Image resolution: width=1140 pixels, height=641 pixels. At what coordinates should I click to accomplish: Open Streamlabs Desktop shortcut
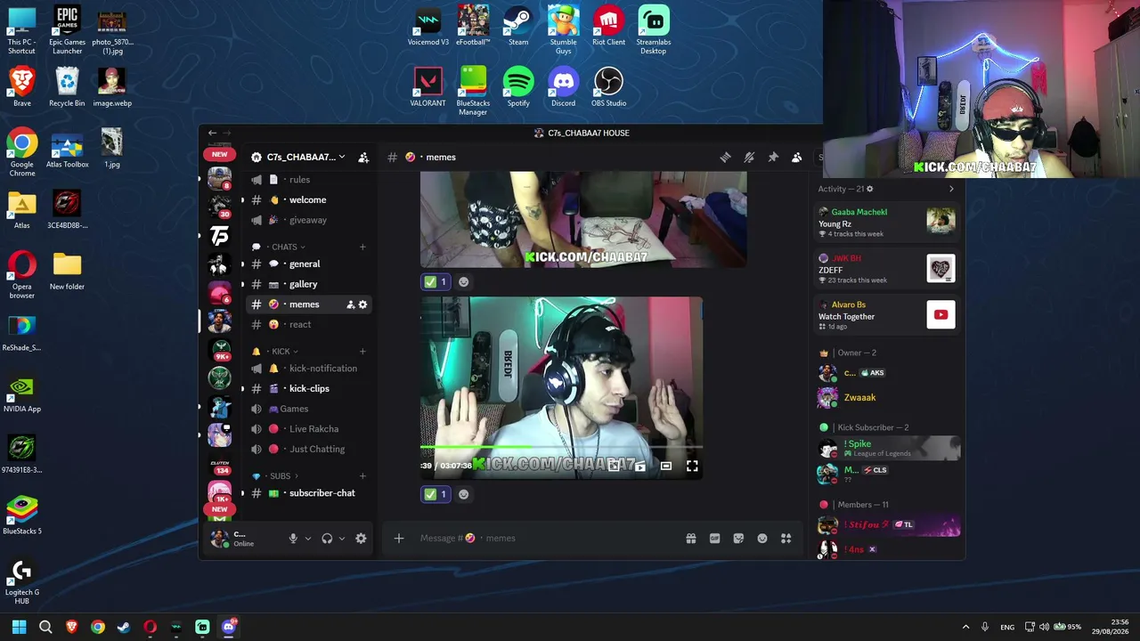pos(654,30)
